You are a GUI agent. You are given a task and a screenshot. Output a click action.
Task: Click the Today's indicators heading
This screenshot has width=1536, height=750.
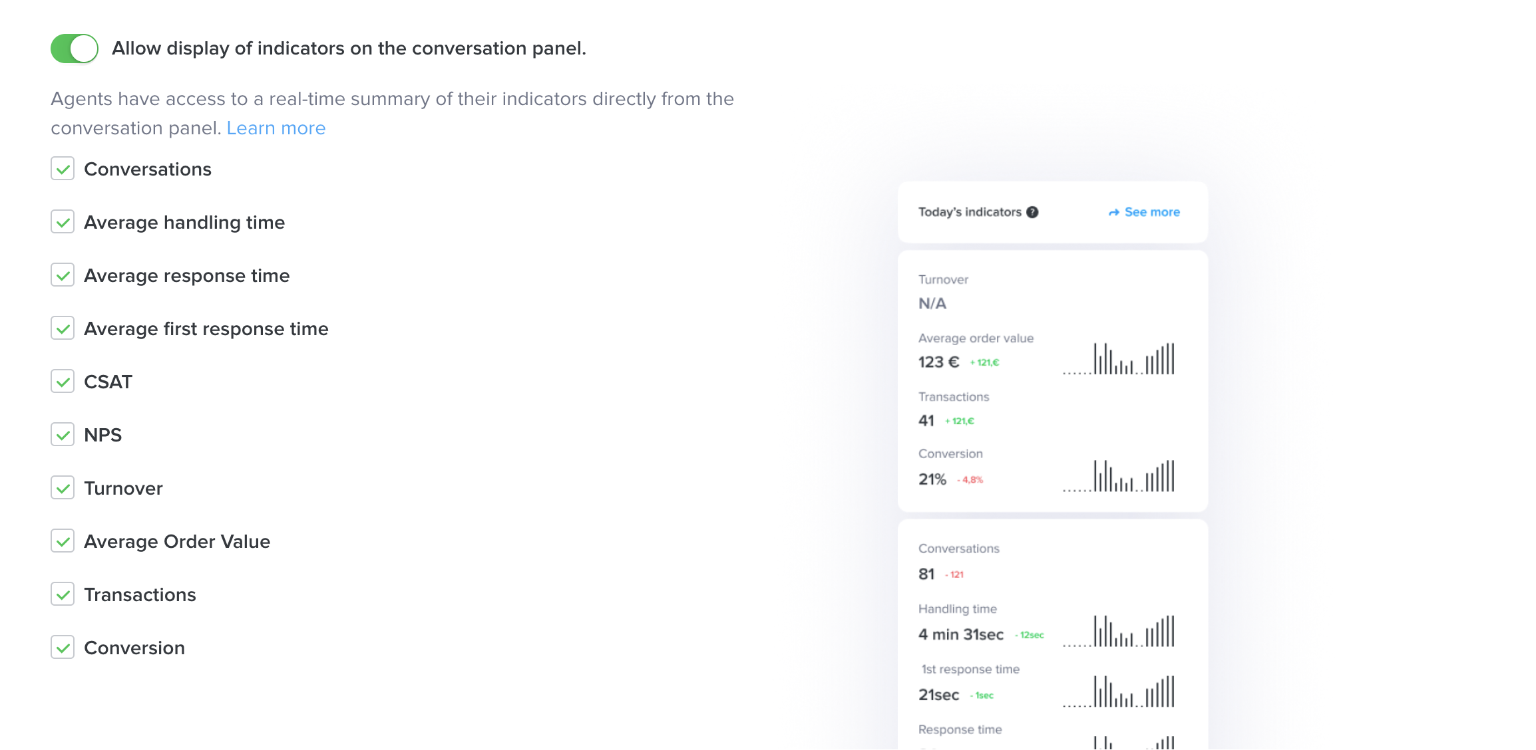click(x=970, y=212)
